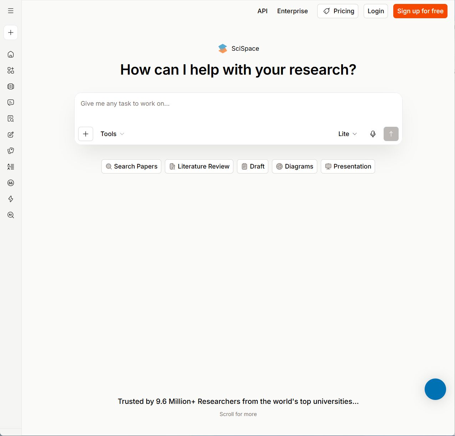Open the apps grid icon in sidebar
Image resolution: width=455 pixels, height=436 pixels.
click(11, 70)
